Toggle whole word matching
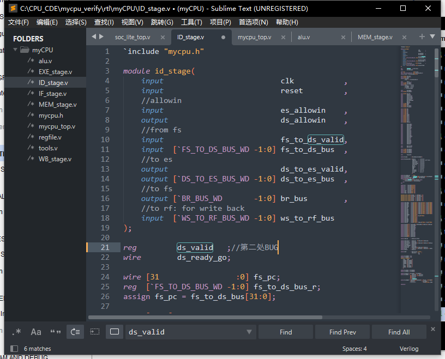The height and width of the screenshot is (359, 445). pyautogui.click(x=55, y=332)
